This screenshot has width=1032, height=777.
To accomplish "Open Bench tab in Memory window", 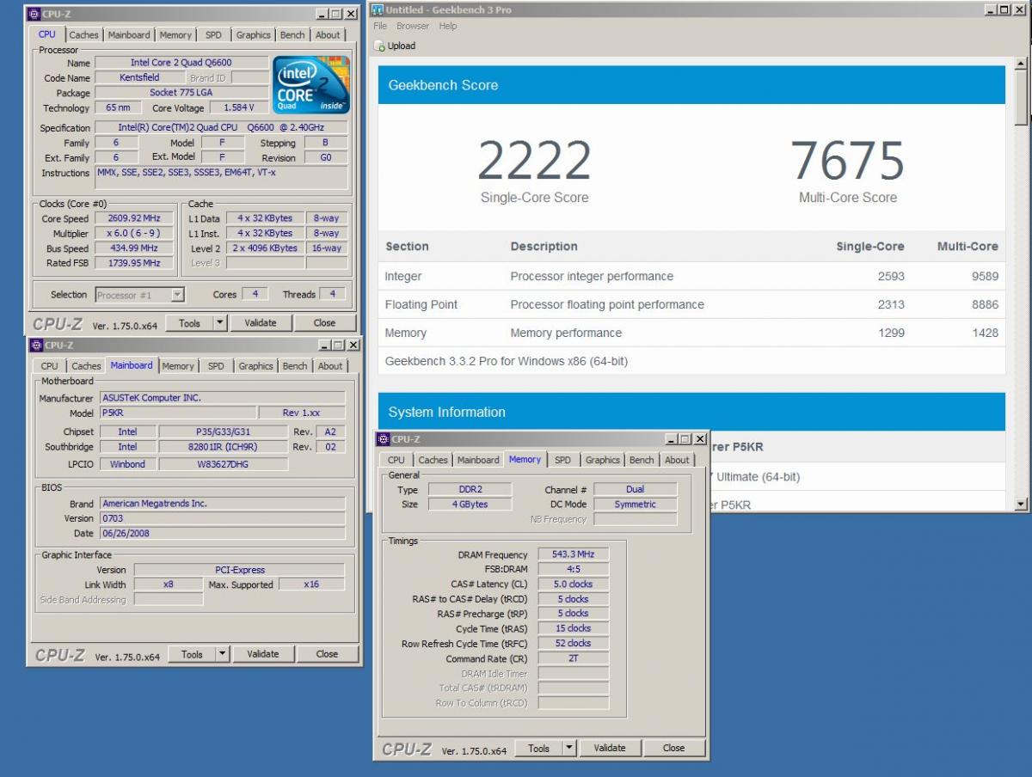I will coord(642,460).
